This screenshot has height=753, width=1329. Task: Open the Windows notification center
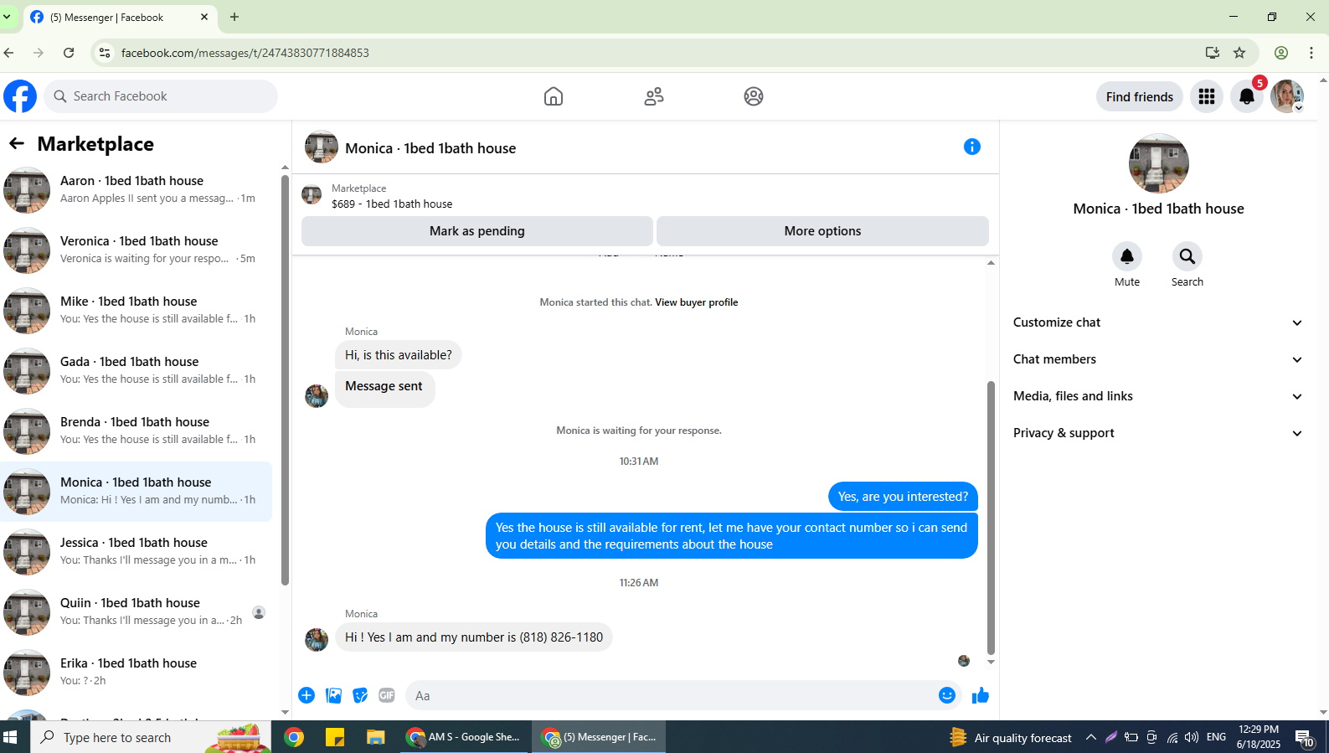[x=1305, y=737]
